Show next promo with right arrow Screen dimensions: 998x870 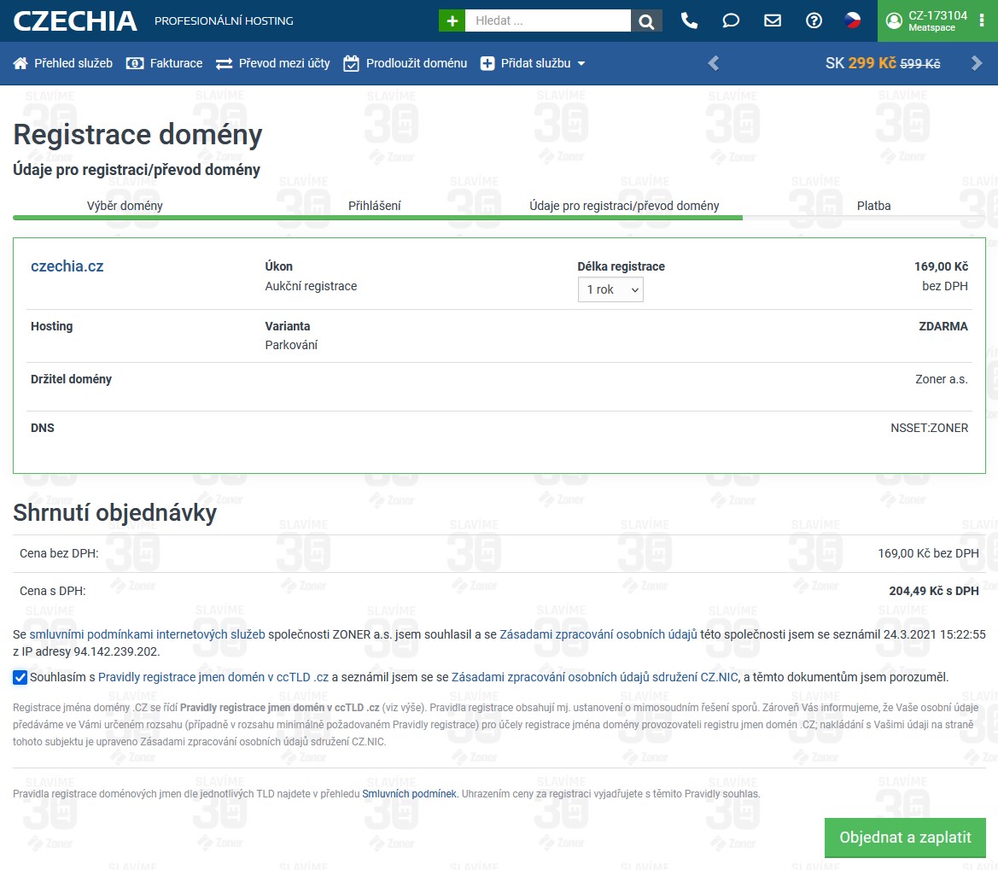[x=977, y=63]
